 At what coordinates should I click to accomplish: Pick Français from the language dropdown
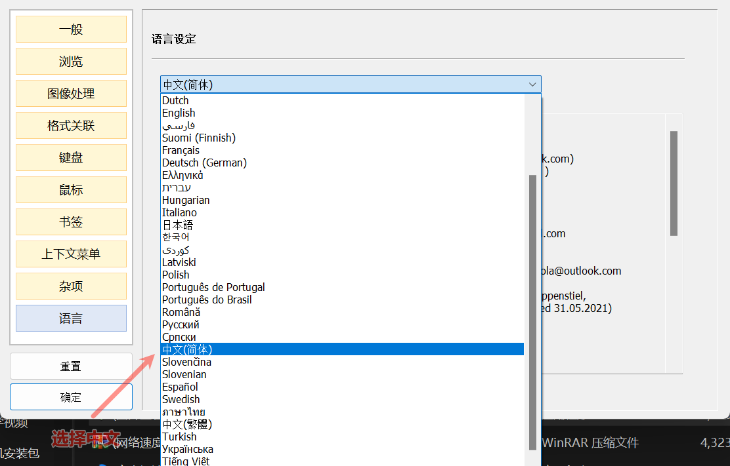[x=181, y=150]
